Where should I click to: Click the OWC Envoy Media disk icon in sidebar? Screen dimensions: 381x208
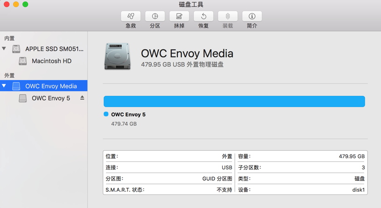tap(16, 86)
